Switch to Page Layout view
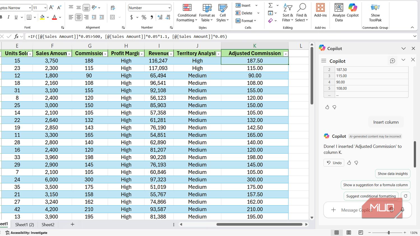 (x=349, y=233)
